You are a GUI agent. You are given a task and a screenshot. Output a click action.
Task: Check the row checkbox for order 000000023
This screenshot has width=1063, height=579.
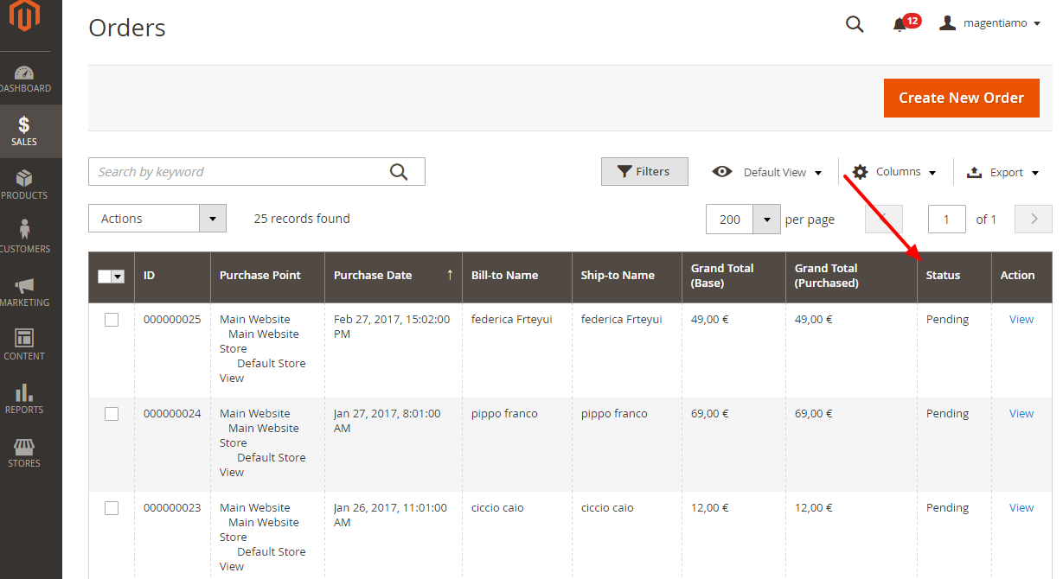[112, 508]
